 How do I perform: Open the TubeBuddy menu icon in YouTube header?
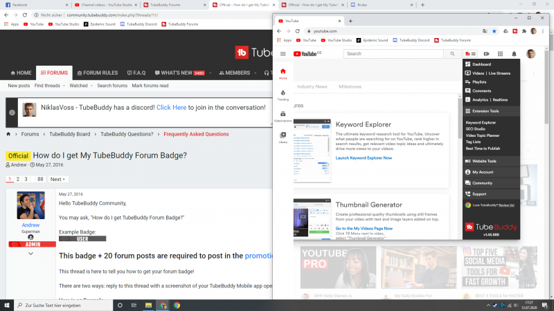pos(471,53)
